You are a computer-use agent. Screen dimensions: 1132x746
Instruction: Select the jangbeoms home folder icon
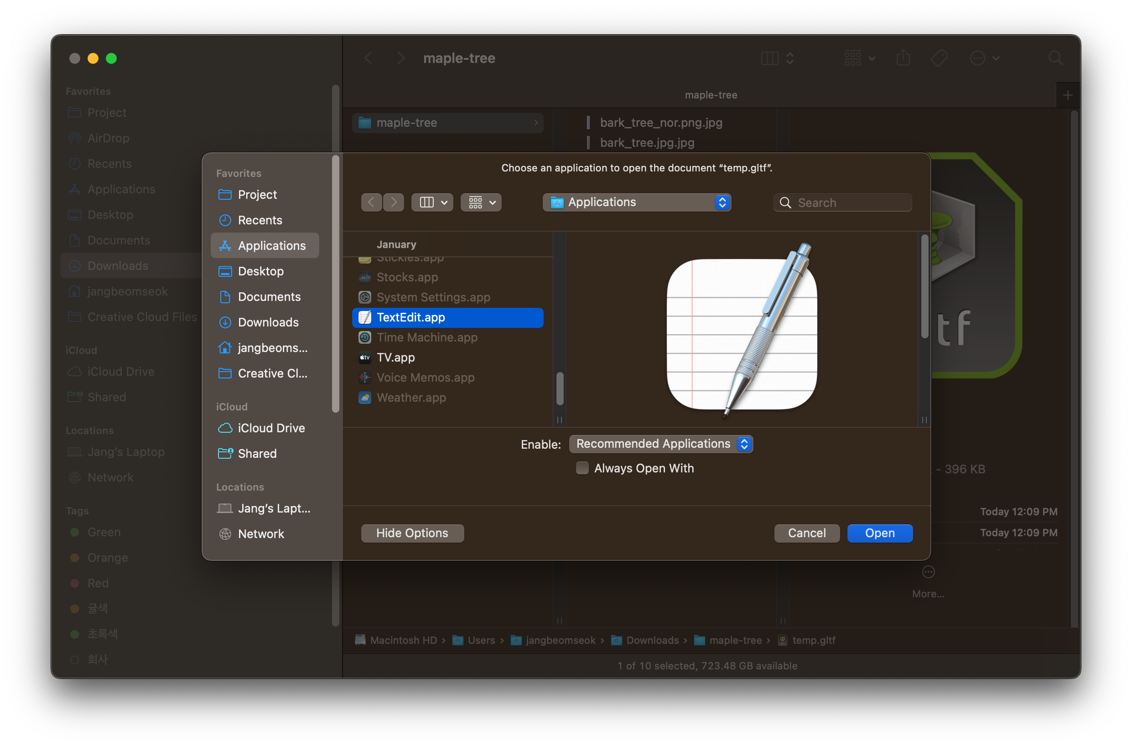(225, 348)
